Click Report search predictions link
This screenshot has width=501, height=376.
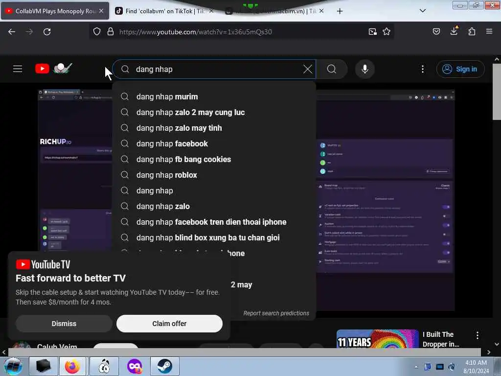tap(276, 313)
